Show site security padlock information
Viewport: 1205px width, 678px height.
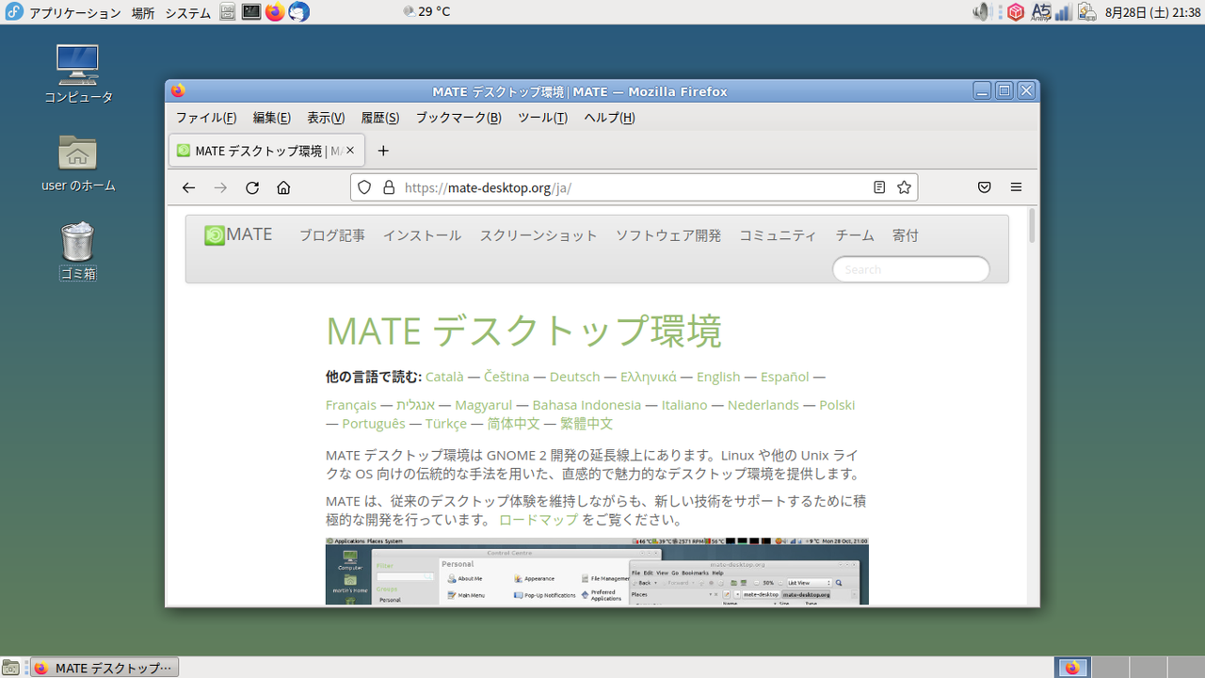tap(388, 187)
